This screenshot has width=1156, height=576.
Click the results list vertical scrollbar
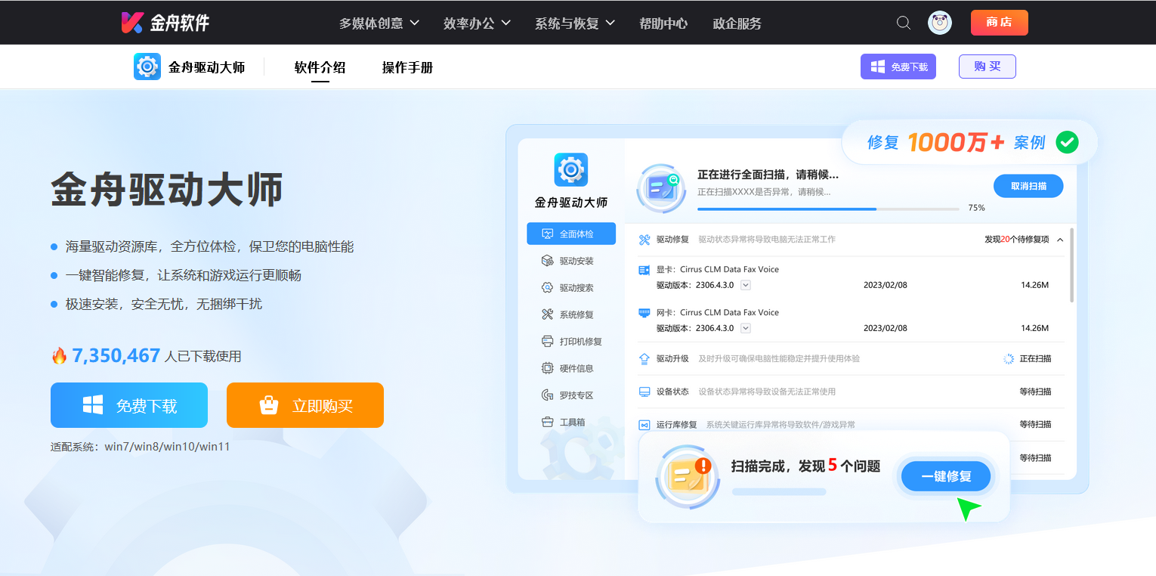1072,265
